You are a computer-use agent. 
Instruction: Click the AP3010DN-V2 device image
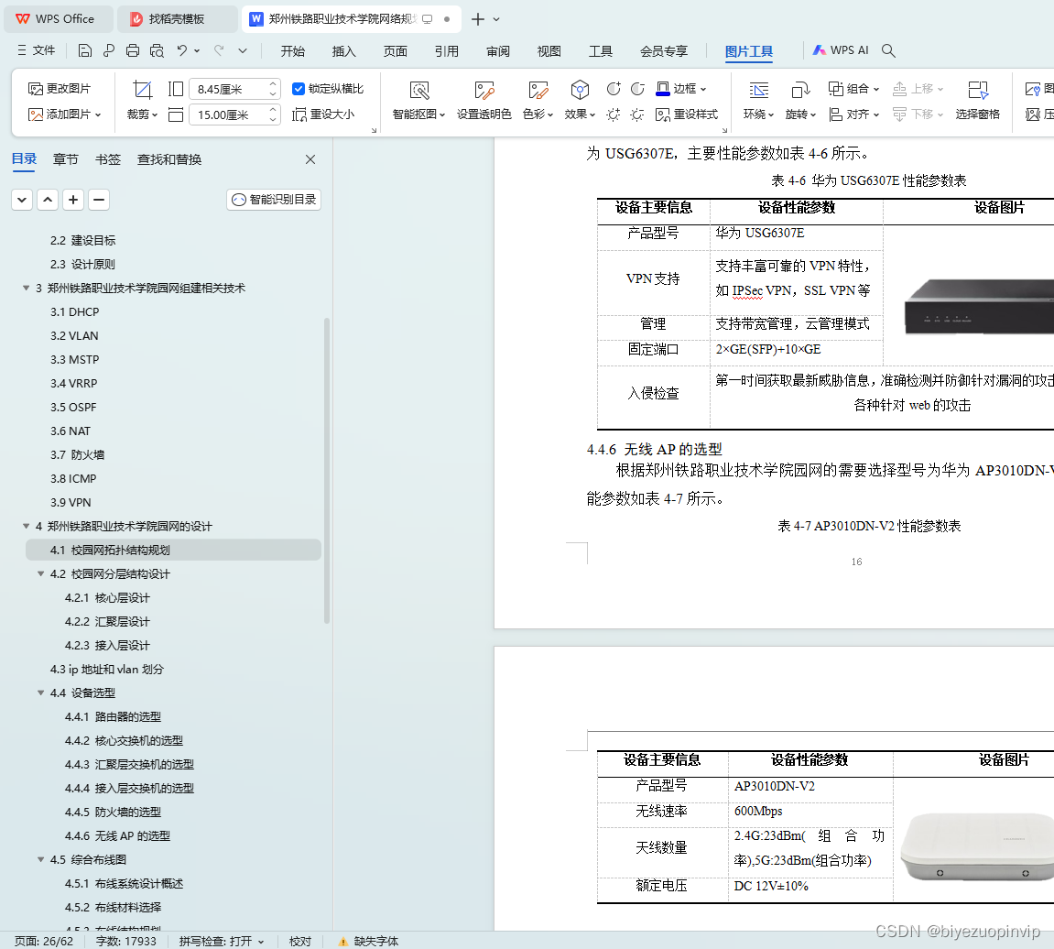(977, 846)
